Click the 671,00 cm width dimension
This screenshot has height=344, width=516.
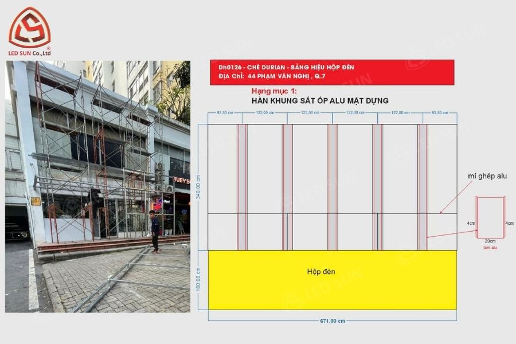click(x=333, y=321)
